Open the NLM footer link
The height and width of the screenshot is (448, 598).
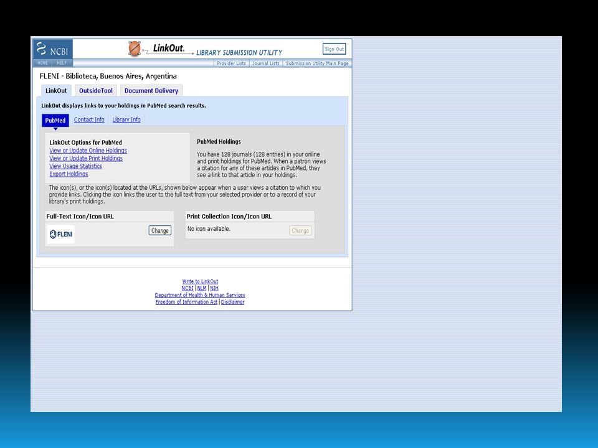(202, 288)
